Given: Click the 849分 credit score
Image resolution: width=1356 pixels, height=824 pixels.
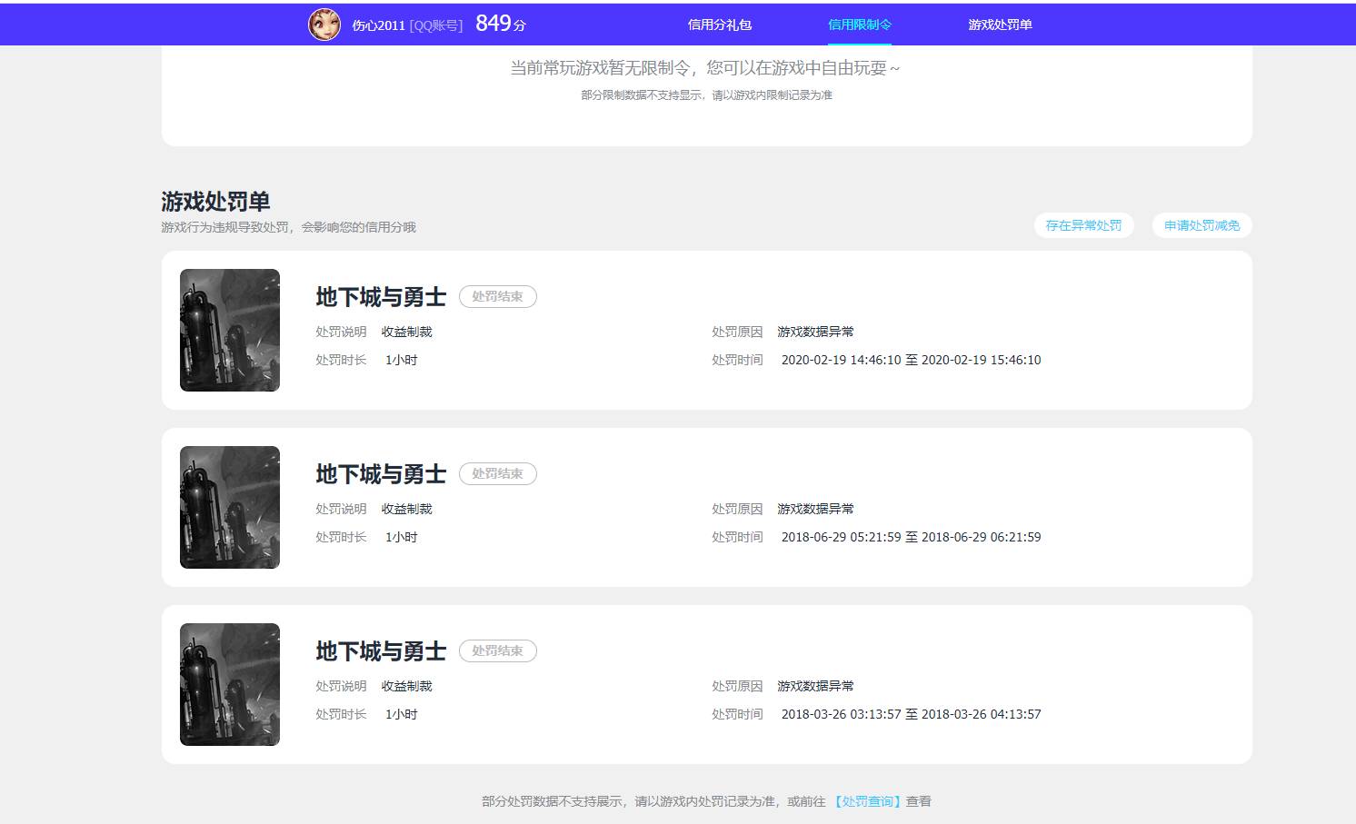Looking at the screenshot, I should pos(501,24).
